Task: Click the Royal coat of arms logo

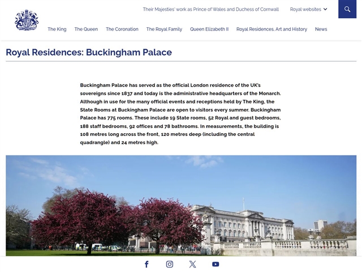Action: [27, 20]
